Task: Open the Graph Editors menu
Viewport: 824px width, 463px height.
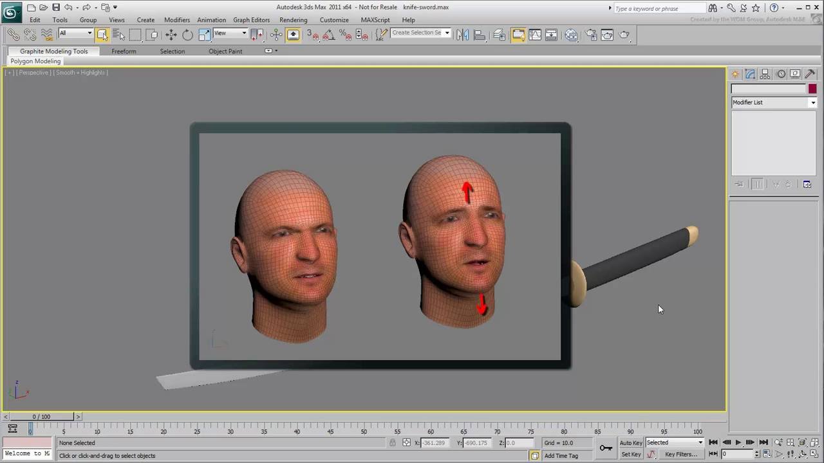Action: click(x=252, y=20)
